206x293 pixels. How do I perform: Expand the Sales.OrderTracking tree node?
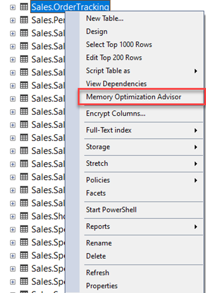click(13, 7)
